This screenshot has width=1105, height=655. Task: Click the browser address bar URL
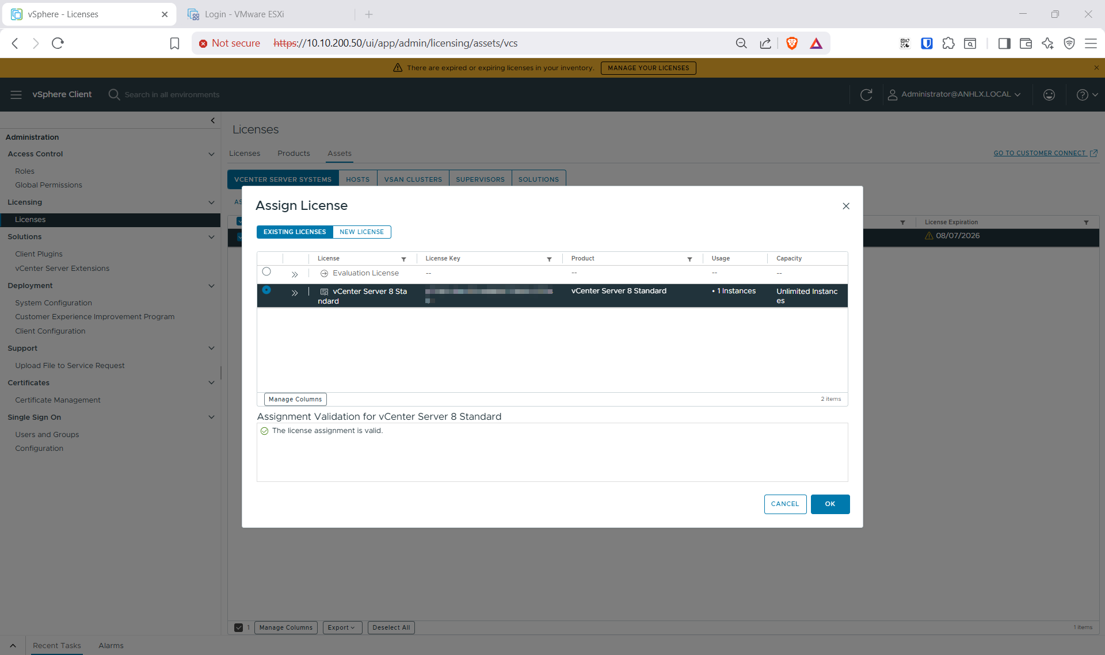point(395,43)
